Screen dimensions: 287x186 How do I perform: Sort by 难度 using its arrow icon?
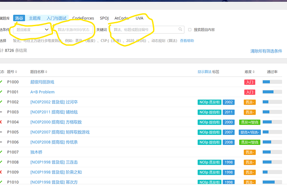tap(254, 72)
